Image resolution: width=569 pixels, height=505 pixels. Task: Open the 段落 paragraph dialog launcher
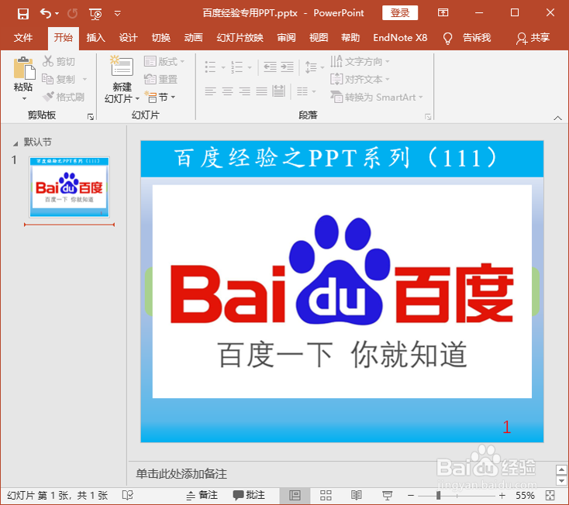428,116
